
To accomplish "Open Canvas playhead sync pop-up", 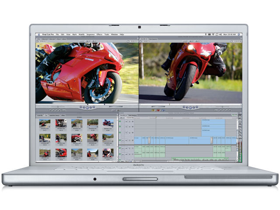I will pos(191,41).
